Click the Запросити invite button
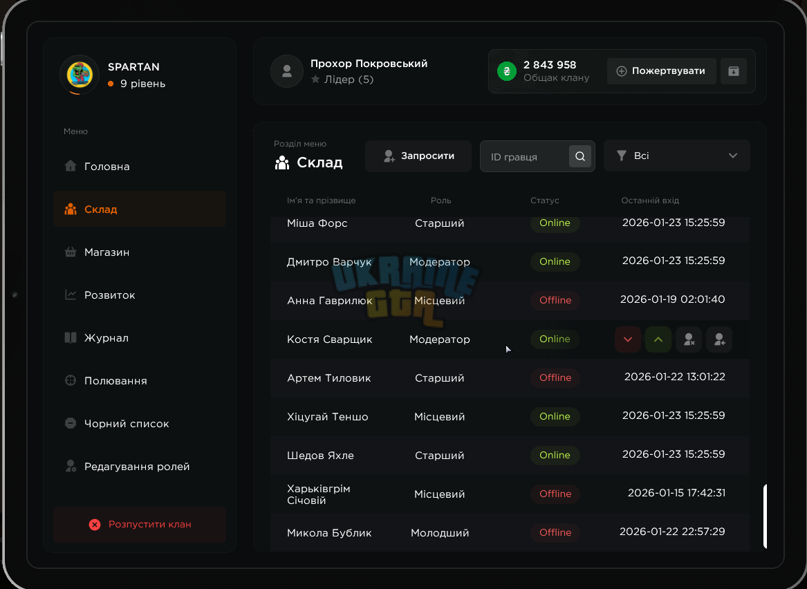807x589 pixels. click(418, 156)
